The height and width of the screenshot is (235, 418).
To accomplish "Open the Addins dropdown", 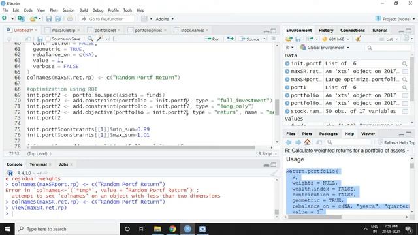I will coord(165,19).
